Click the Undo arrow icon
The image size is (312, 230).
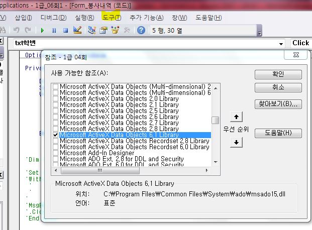[16, 31]
